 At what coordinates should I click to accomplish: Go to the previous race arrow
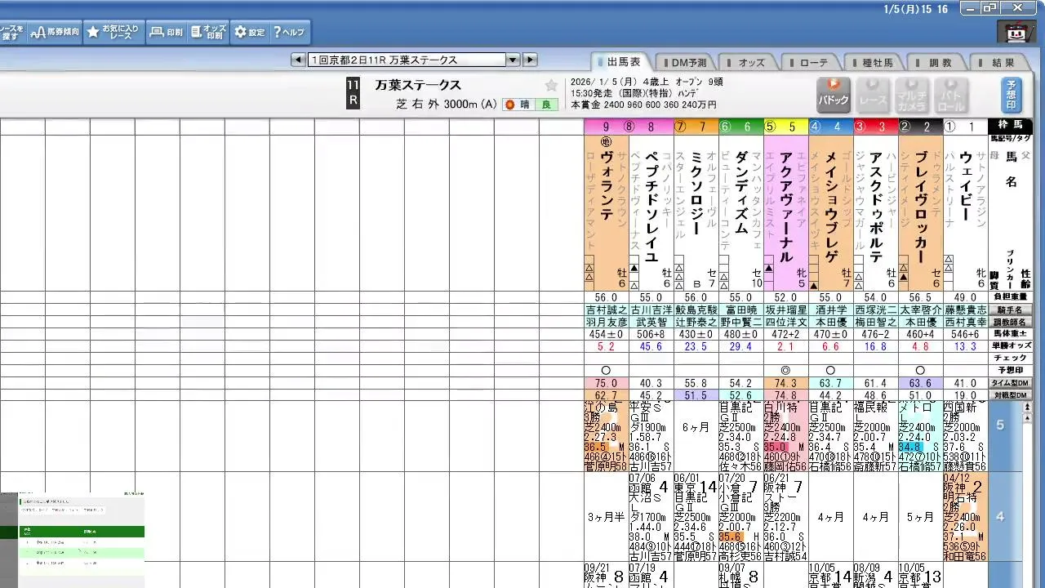pyautogui.click(x=298, y=60)
